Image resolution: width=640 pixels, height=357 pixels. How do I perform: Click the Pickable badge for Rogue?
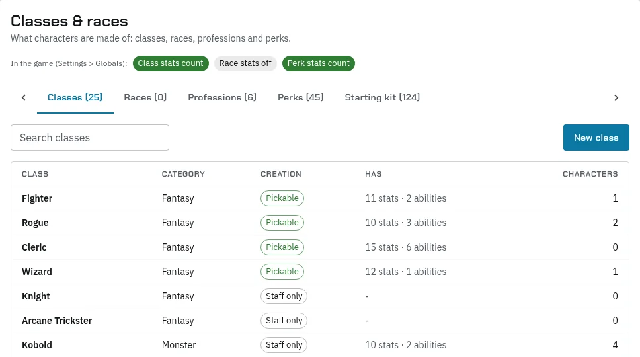[282, 223]
